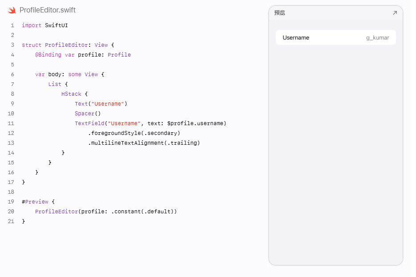Screen dimensions: 416x277
Task: Click on the HStack keyword
Action: [x=71, y=94]
